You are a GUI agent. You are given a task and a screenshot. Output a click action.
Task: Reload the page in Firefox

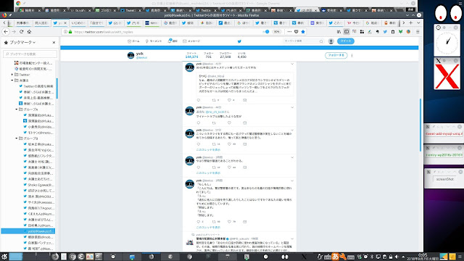[21, 32]
